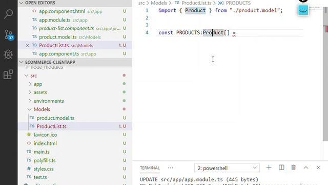Image resolution: width=328 pixels, height=185 pixels.
Task: Close the ProductList.ts open editor
Action: click(27, 45)
